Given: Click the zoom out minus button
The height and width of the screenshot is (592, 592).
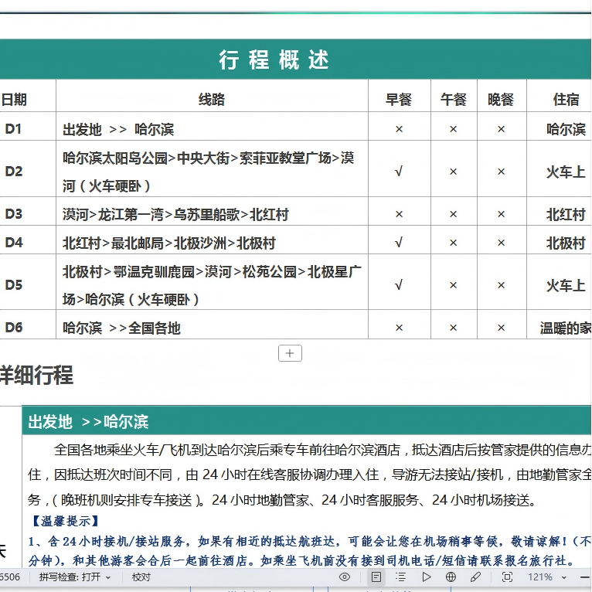Looking at the screenshot, I should pos(585,577).
